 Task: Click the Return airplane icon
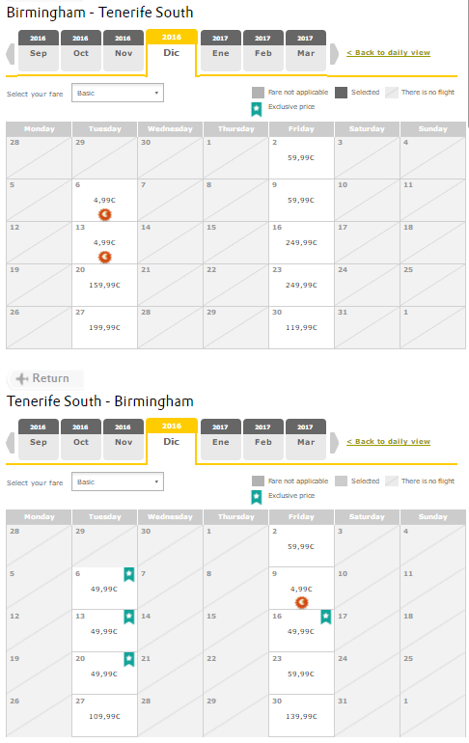(x=22, y=378)
